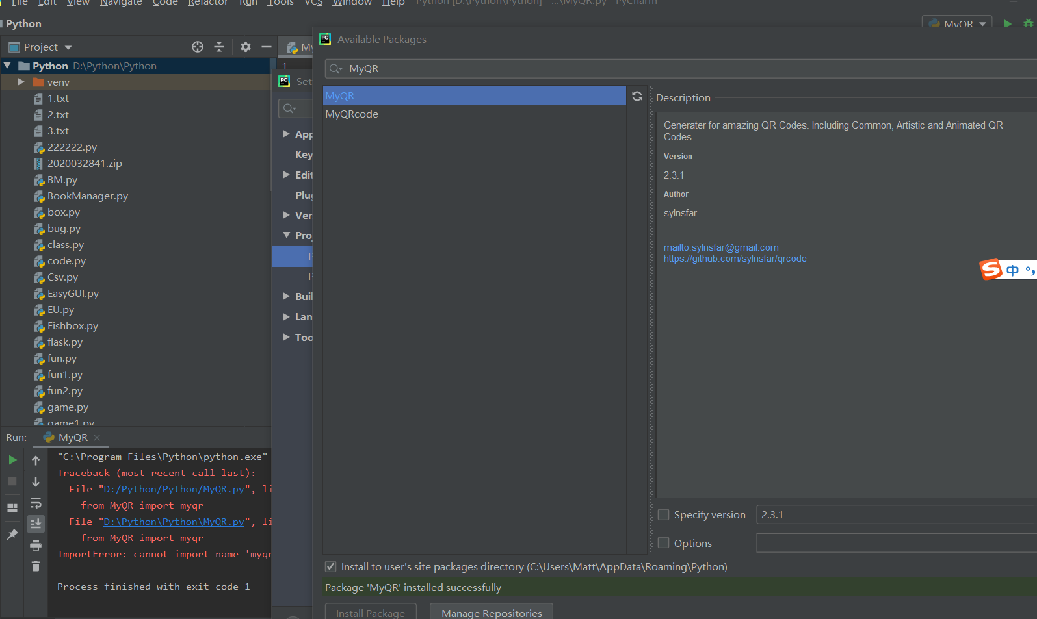Click the package search field containing MyQR
The height and width of the screenshot is (619, 1037).
pyautogui.click(x=681, y=68)
